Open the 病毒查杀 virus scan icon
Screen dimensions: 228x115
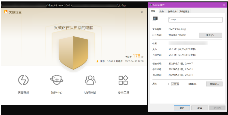[23, 80]
